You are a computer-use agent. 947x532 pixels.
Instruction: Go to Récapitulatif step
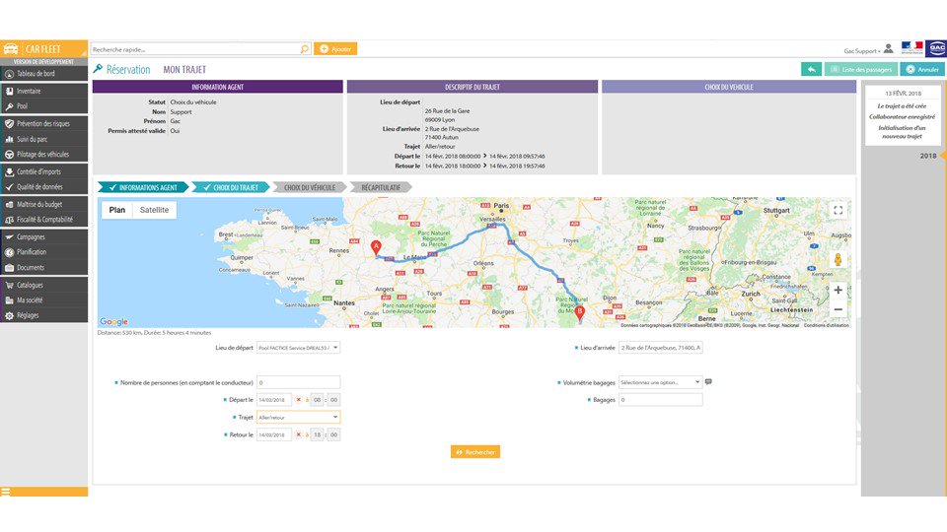pyautogui.click(x=381, y=187)
